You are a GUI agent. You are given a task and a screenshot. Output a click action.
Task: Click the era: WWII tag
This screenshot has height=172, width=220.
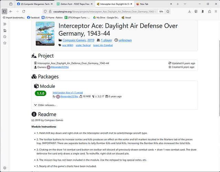67,45
